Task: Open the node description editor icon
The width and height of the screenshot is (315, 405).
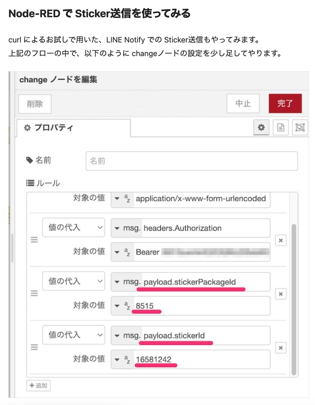Action: pyautogui.click(x=281, y=127)
